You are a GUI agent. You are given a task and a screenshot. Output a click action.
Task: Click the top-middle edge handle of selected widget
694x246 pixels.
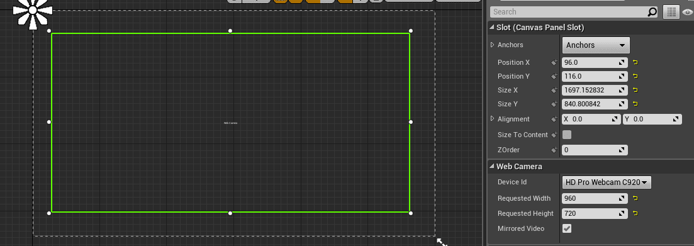230,31
